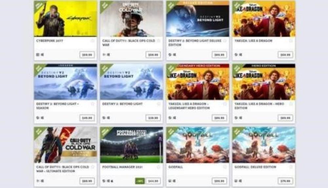Toggle wishlist star on Cyberpunk 2077 card

point(92,41)
